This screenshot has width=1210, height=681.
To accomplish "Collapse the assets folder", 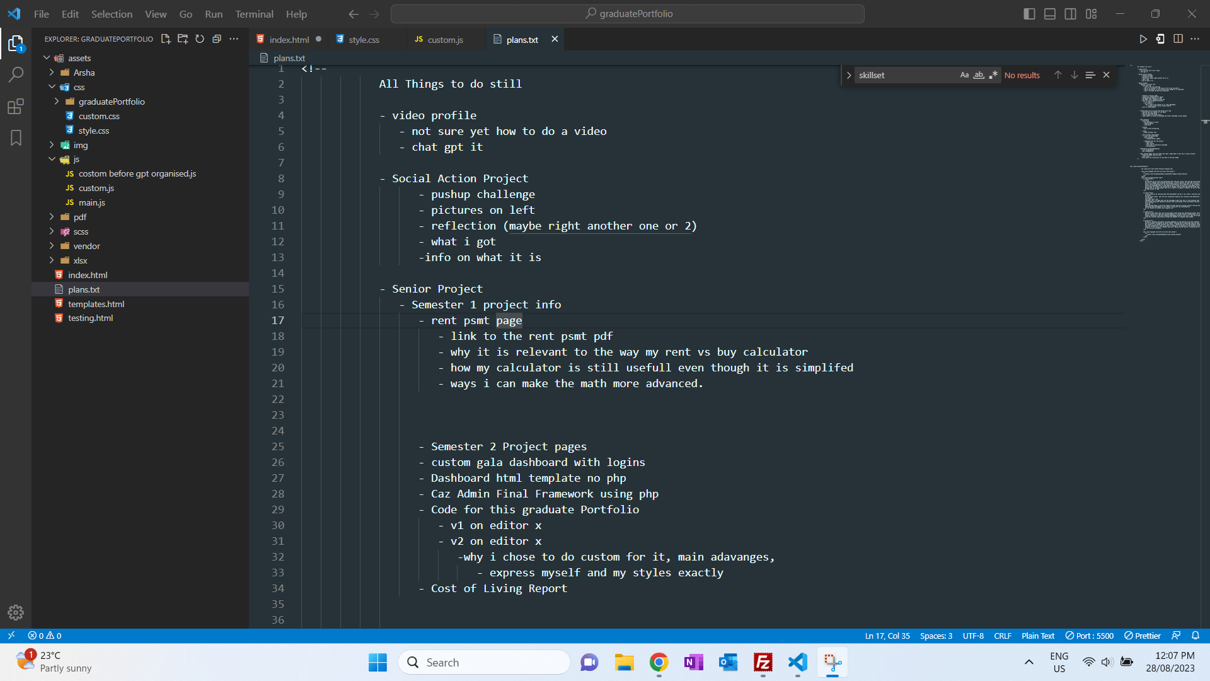I will (140, 58).
